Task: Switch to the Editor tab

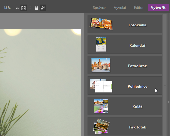Action: [x=139, y=8]
